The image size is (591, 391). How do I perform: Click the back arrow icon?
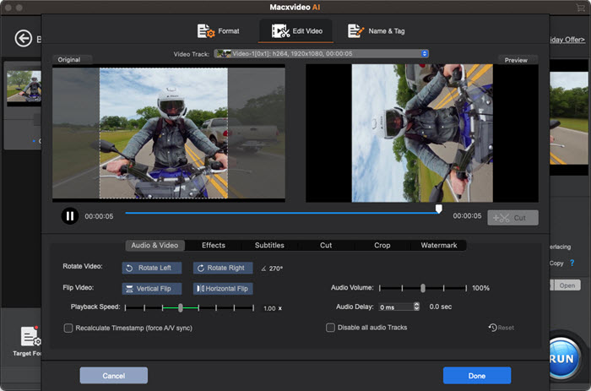24,39
